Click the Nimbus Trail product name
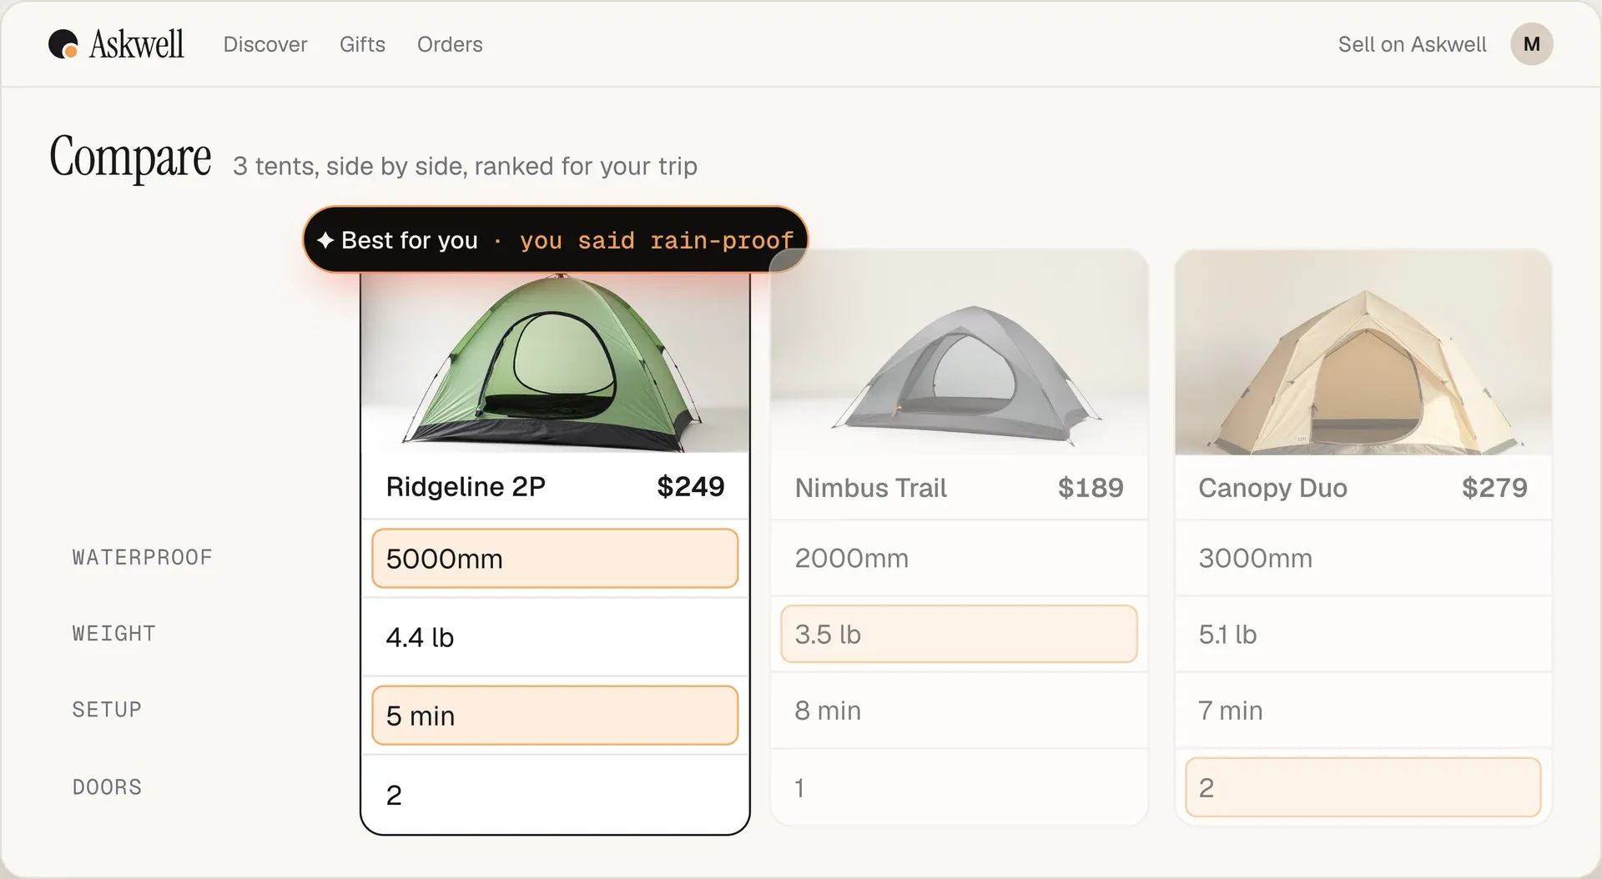 (x=870, y=488)
